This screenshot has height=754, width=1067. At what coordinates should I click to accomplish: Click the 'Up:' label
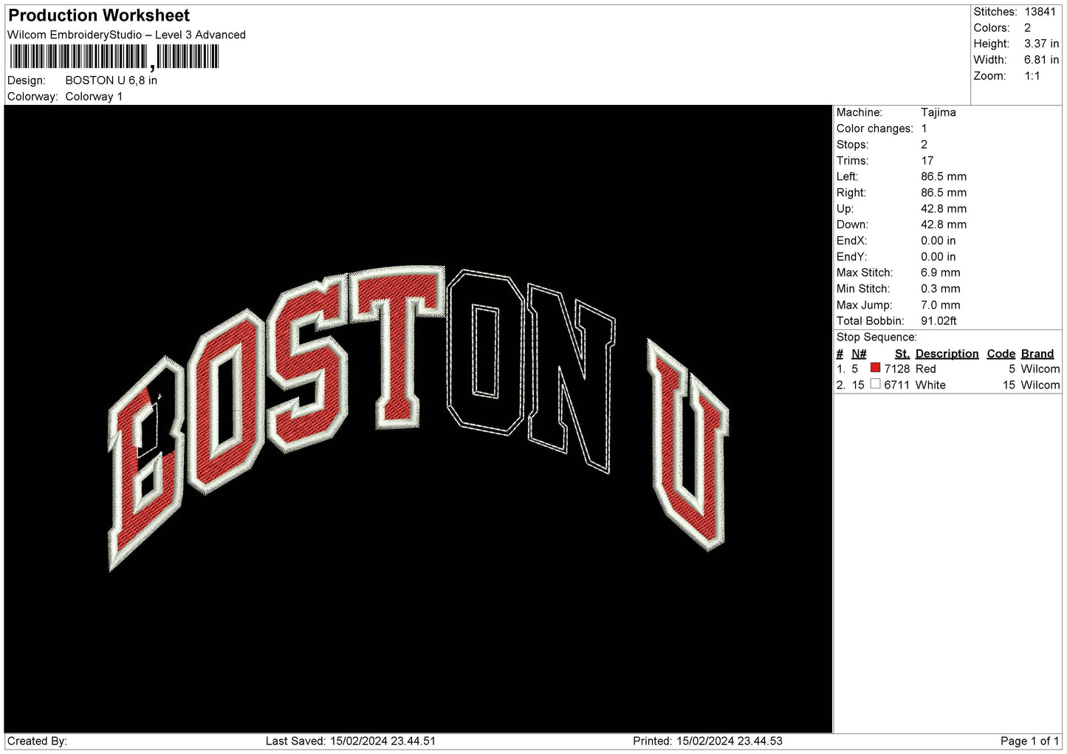click(x=844, y=209)
